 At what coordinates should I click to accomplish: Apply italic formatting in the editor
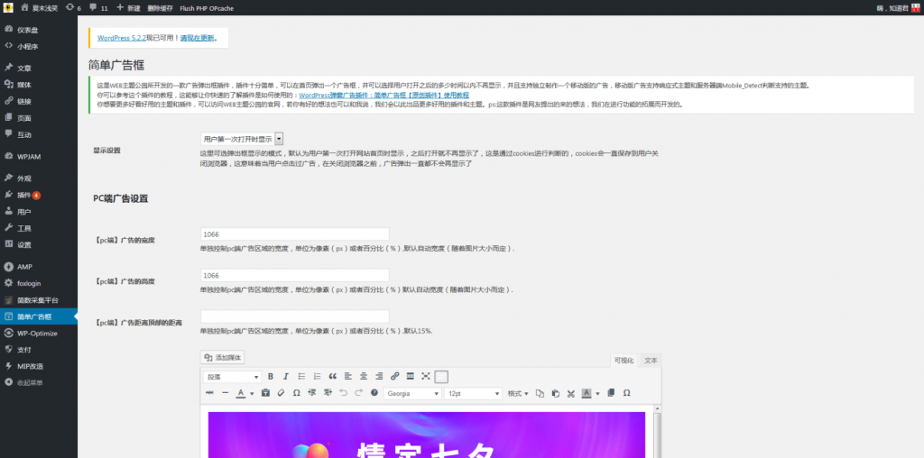click(286, 376)
